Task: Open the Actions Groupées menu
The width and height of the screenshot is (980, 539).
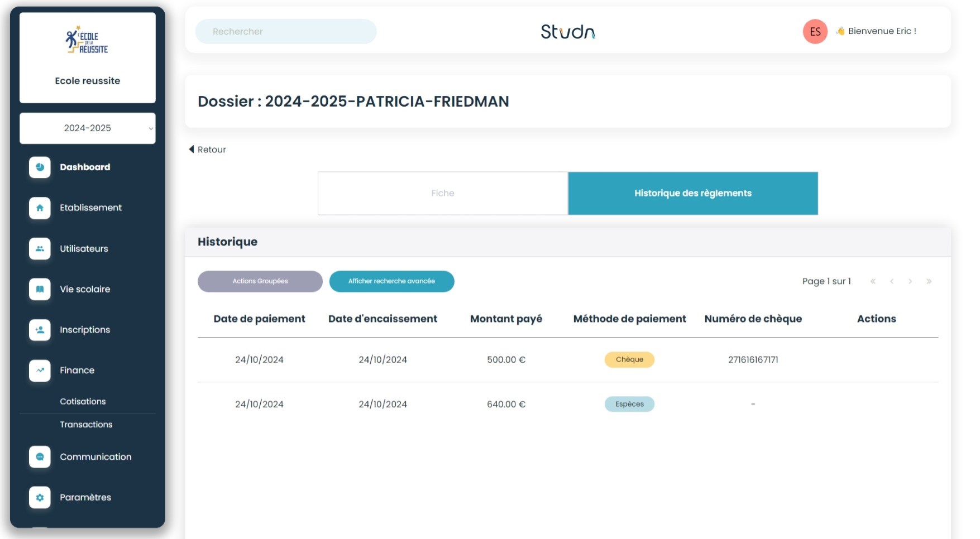Action: coord(260,281)
